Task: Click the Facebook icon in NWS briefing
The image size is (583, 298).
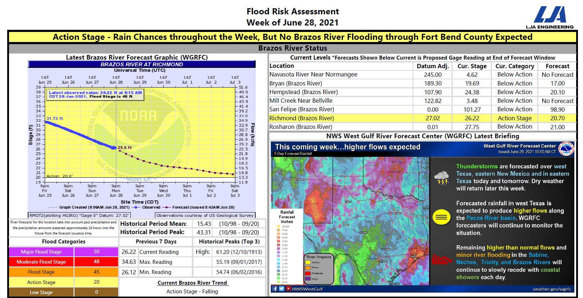Action: pyautogui.click(x=275, y=289)
